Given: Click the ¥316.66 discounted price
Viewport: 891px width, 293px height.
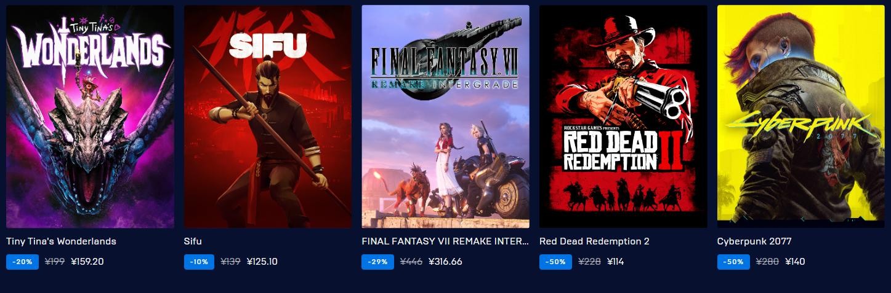Looking at the screenshot, I should click(445, 262).
